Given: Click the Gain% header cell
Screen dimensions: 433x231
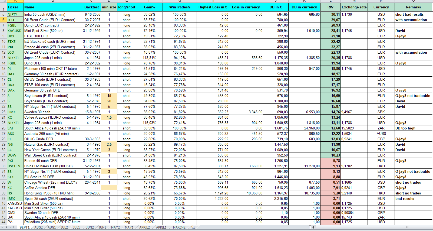Looking at the screenshot, I should tap(149, 7).
